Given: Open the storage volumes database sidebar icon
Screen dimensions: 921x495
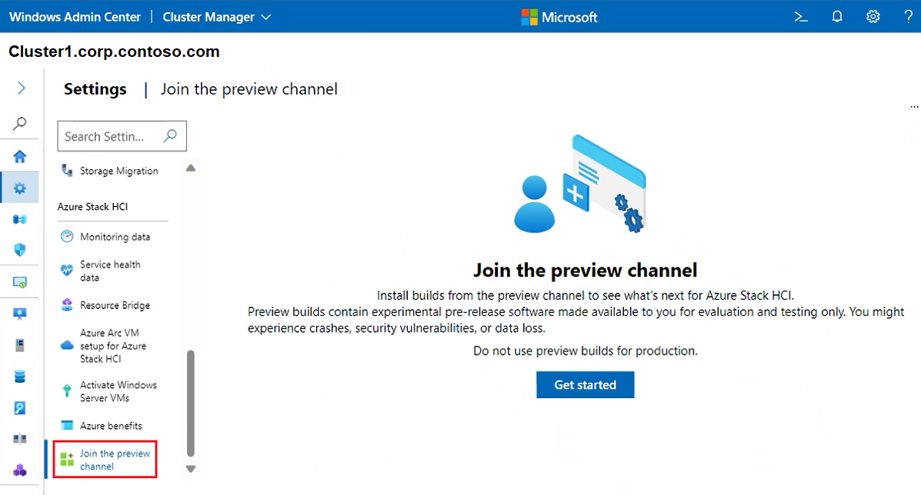Looking at the screenshot, I should [x=20, y=377].
